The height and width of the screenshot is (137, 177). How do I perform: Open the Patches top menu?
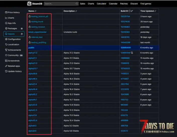tap(124, 4)
